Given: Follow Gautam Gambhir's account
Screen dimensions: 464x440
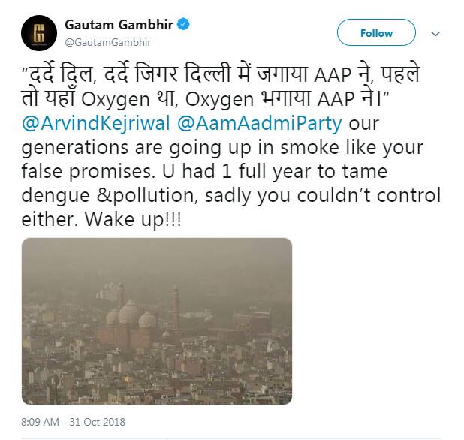Looking at the screenshot, I should (x=376, y=32).
